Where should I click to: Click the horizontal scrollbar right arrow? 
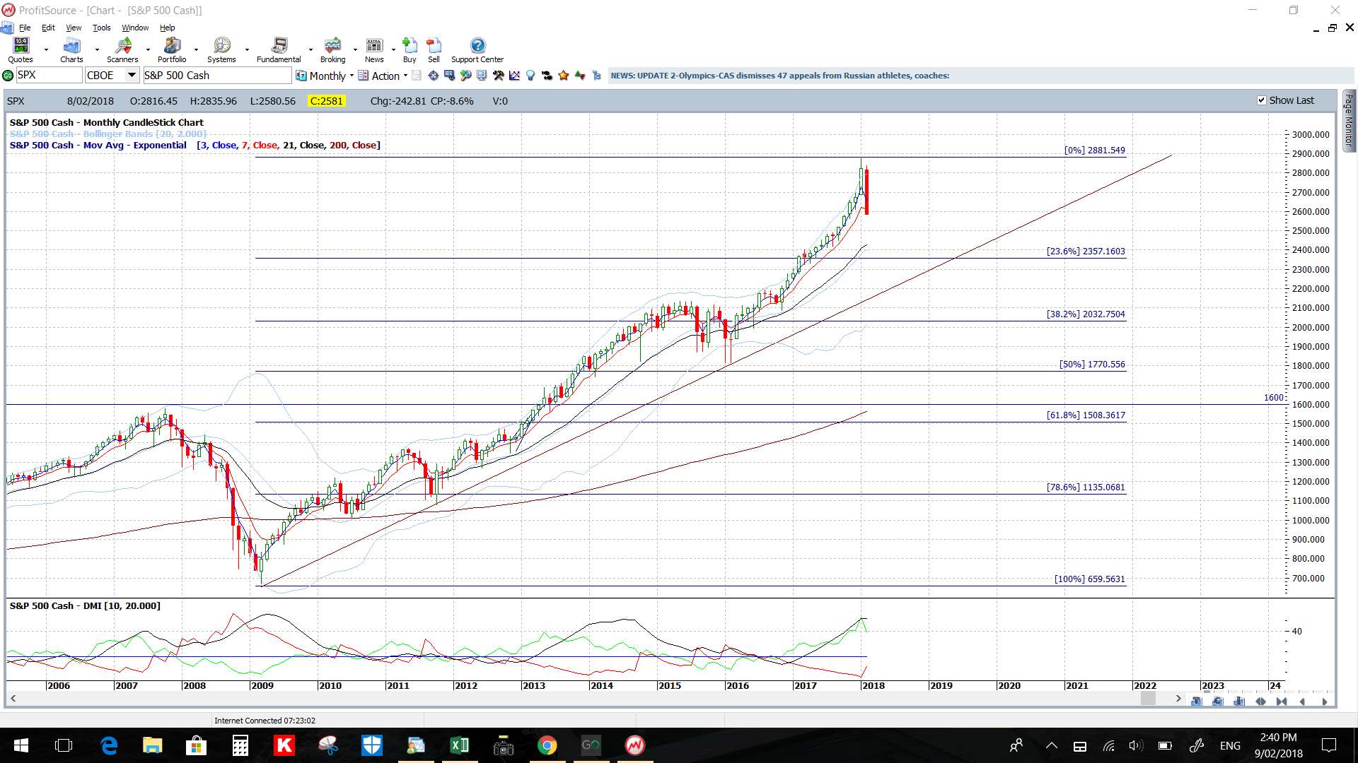1178,699
